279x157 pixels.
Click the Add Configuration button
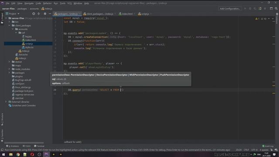230,9
